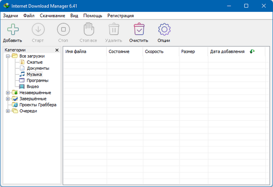273x187 pixels.
Task: Open the Опции (Options) gear icon
Action: pos(164,30)
